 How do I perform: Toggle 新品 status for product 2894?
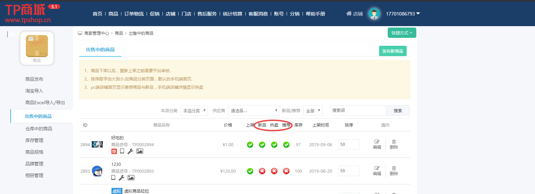262,144
